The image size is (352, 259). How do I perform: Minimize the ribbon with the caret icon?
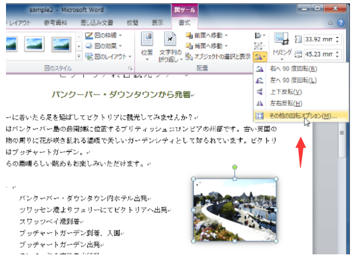[330, 23]
